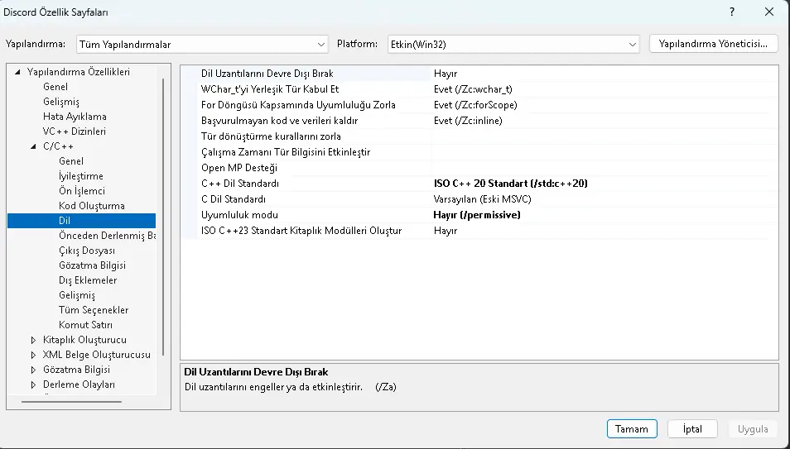The image size is (790, 449).
Task: Select Komut Satırı tree item
Action: [85, 325]
